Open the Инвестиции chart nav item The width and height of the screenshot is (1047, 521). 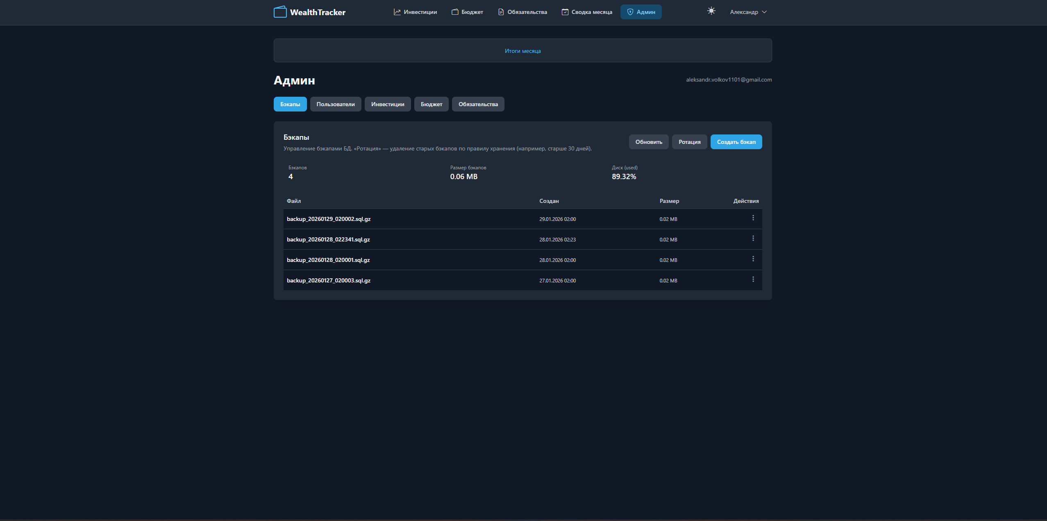pyautogui.click(x=415, y=12)
